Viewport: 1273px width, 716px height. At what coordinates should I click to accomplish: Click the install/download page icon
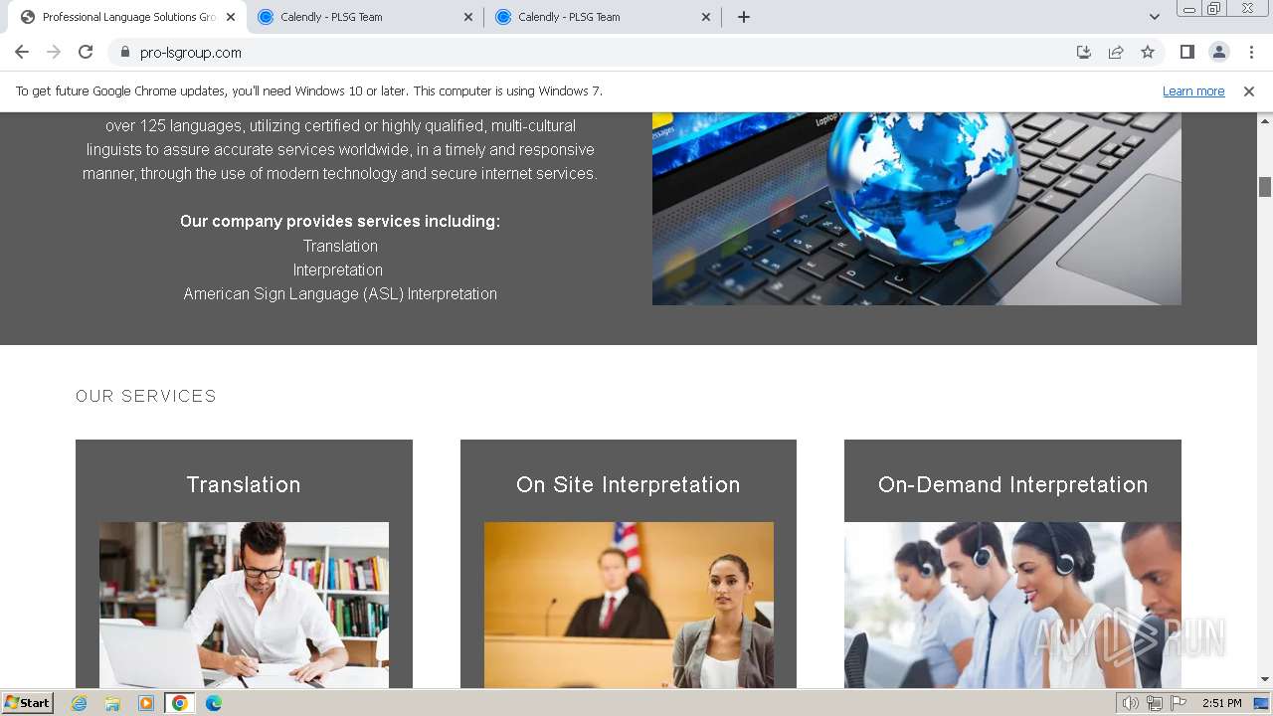tap(1084, 53)
